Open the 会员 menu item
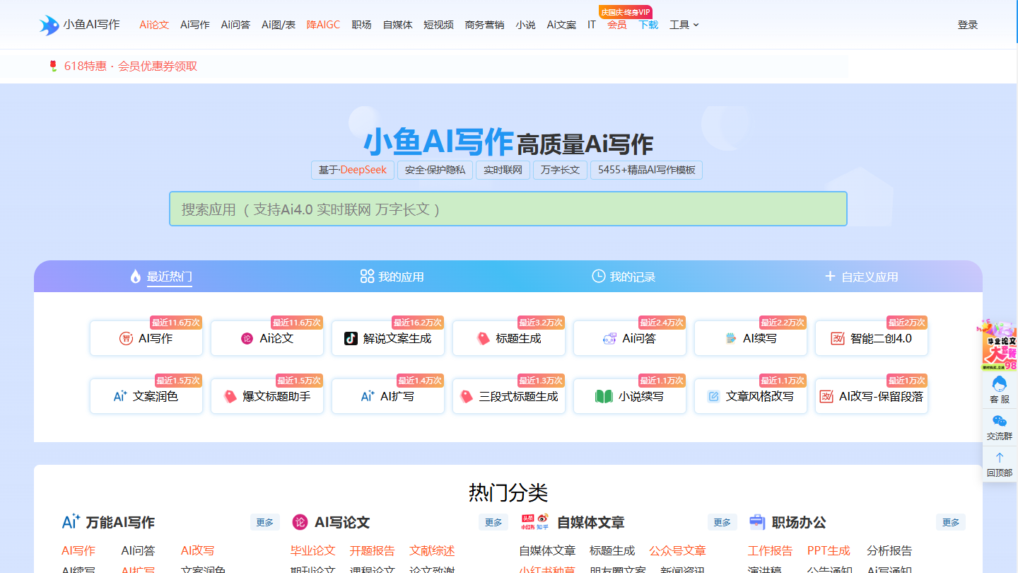Image resolution: width=1018 pixels, height=573 pixels. click(616, 25)
